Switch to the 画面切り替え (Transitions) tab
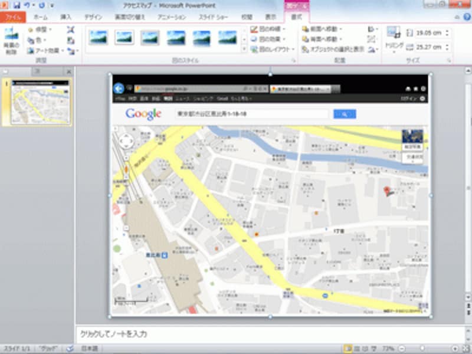Screen dimensions: 472x354 point(130,17)
